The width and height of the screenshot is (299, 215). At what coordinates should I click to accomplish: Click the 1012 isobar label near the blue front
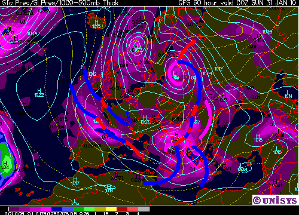(92, 74)
